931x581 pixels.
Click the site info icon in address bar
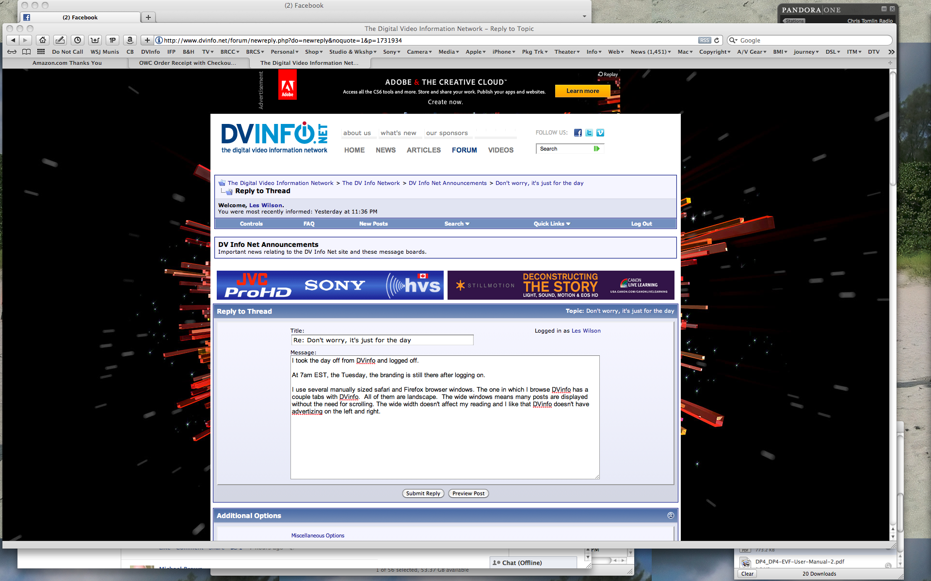pyautogui.click(x=159, y=40)
